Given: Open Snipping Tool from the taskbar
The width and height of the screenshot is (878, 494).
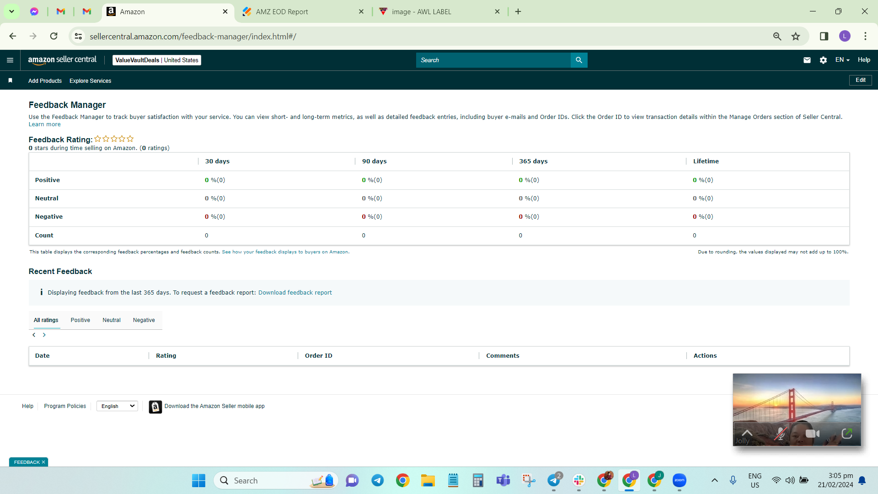Looking at the screenshot, I should [529, 481].
